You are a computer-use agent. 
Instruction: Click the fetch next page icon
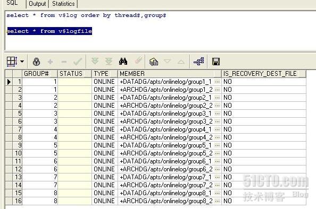click(95, 62)
